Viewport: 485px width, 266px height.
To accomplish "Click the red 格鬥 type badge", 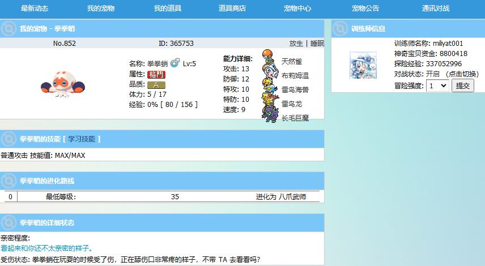I will (x=156, y=75).
